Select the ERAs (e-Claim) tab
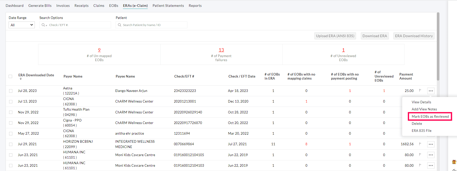The height and width of the screenshot is (171, 457). pyautogui.click(x=135, y=6)
